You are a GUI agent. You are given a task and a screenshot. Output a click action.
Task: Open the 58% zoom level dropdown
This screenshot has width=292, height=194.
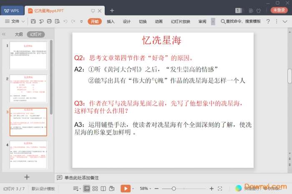pos(145,189)
